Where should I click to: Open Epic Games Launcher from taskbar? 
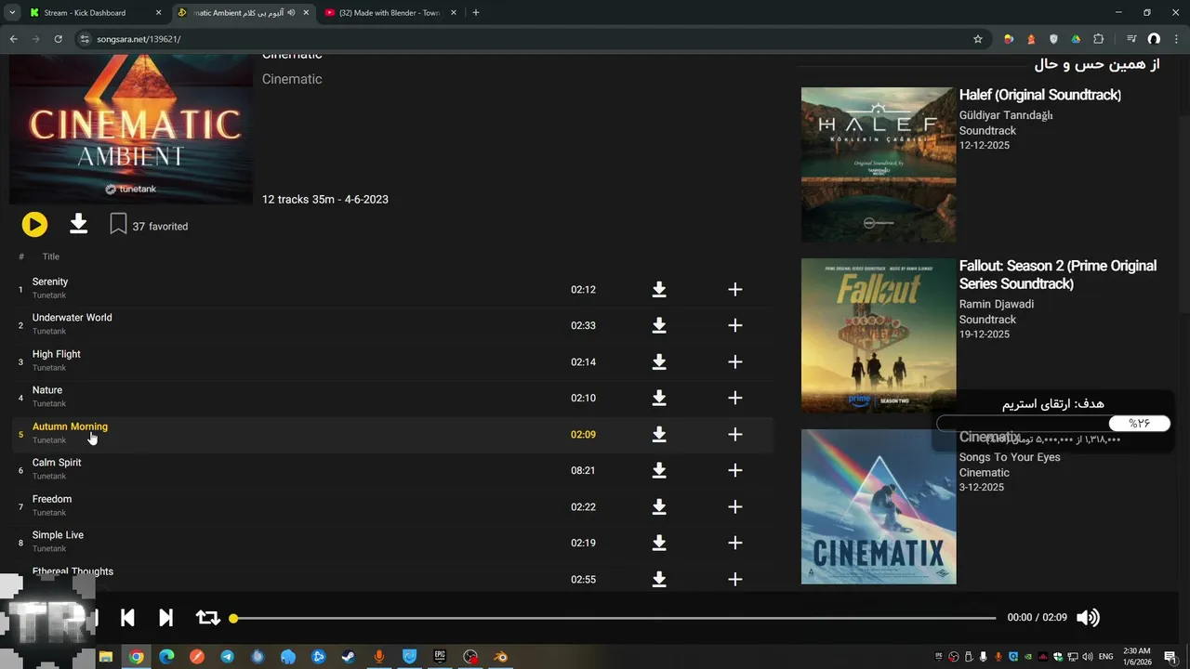pyautogui.click(x=440, y=657)
